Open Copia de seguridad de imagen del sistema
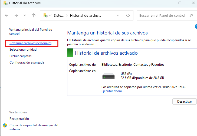The image size is (197, 136). click(34, 127)
